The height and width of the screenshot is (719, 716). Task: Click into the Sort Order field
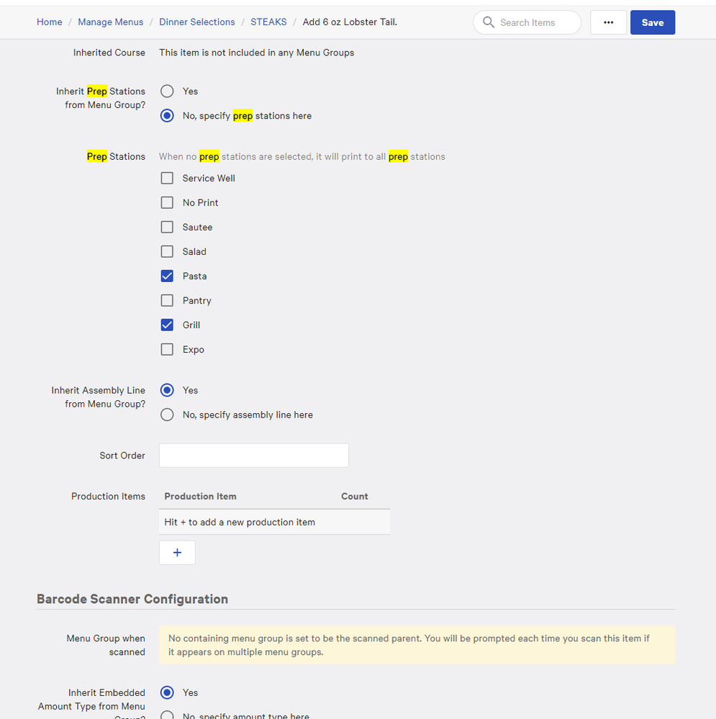click(x=253, y=456)
